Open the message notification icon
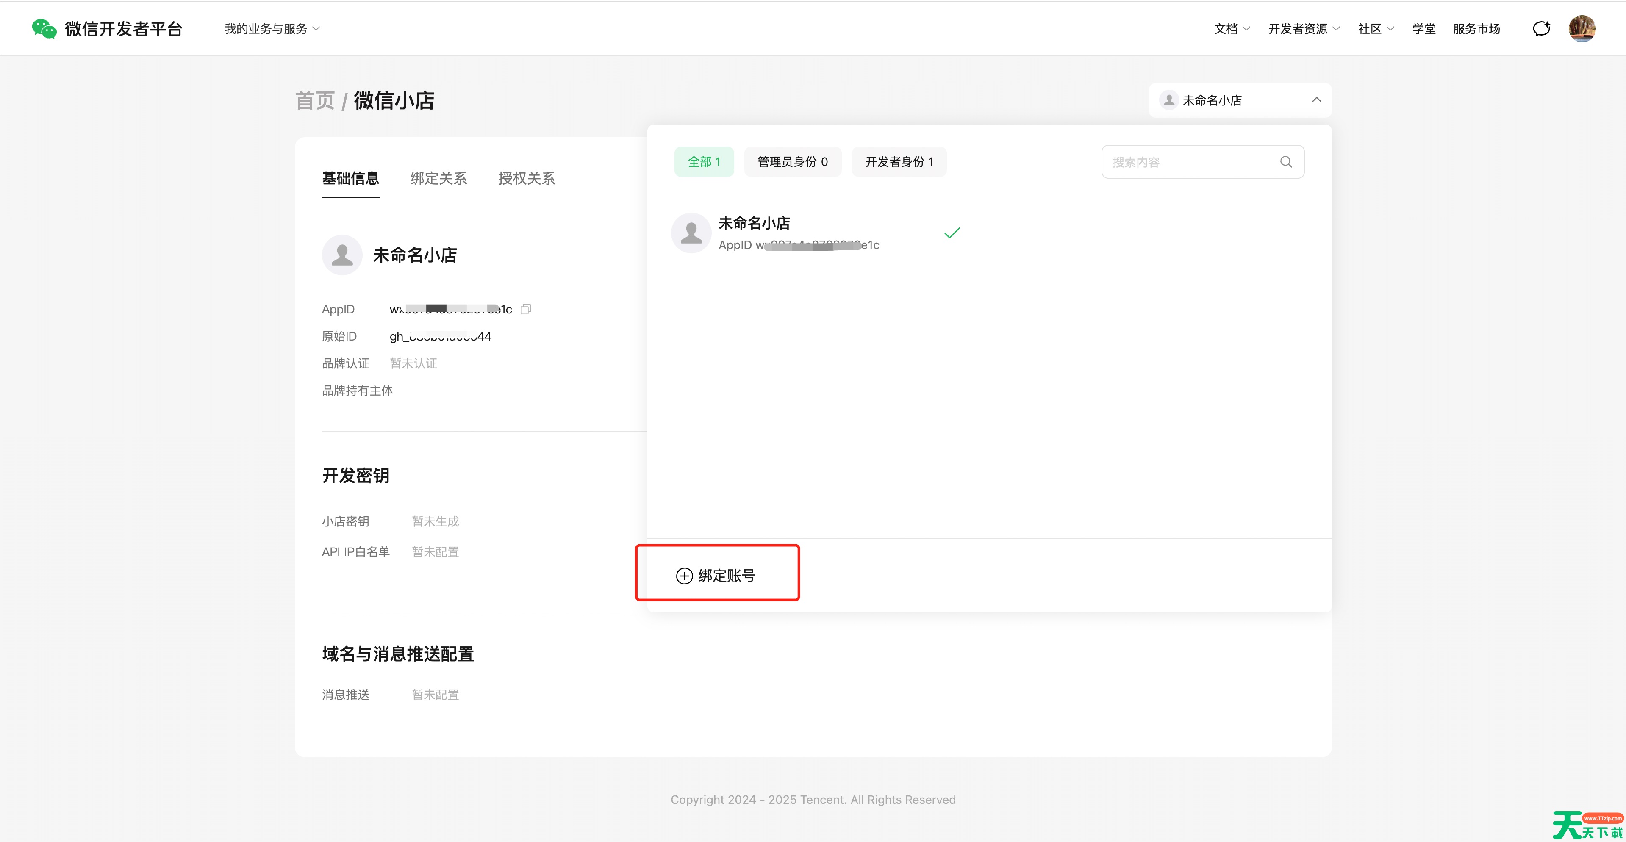The width and height of the screenshot is (1626, 842). [1541, 28]
